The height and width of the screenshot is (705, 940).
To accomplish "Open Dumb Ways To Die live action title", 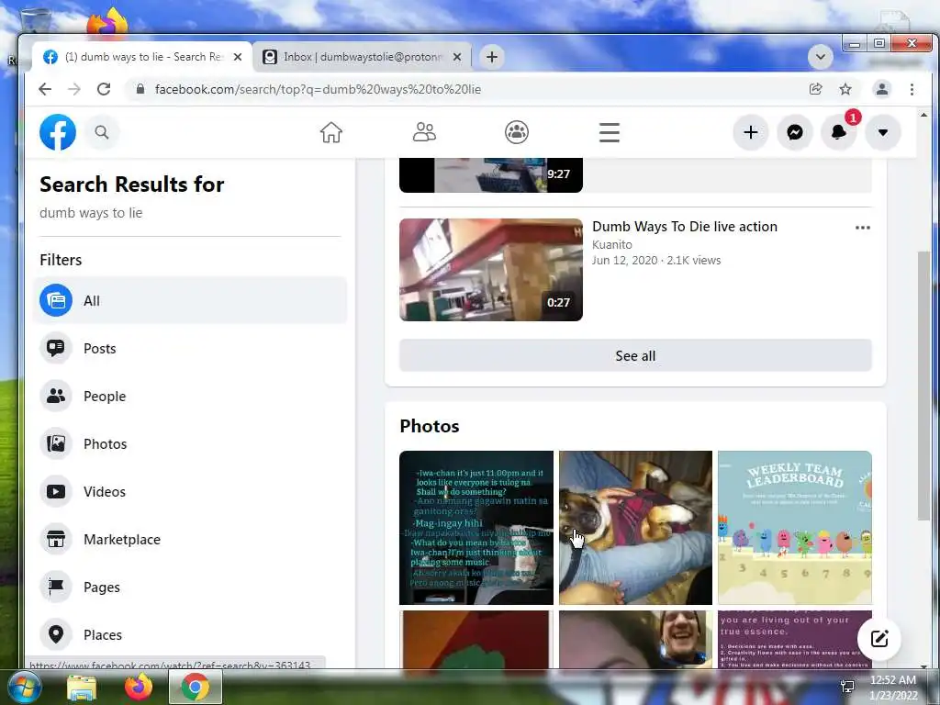I will coord(685,227).
